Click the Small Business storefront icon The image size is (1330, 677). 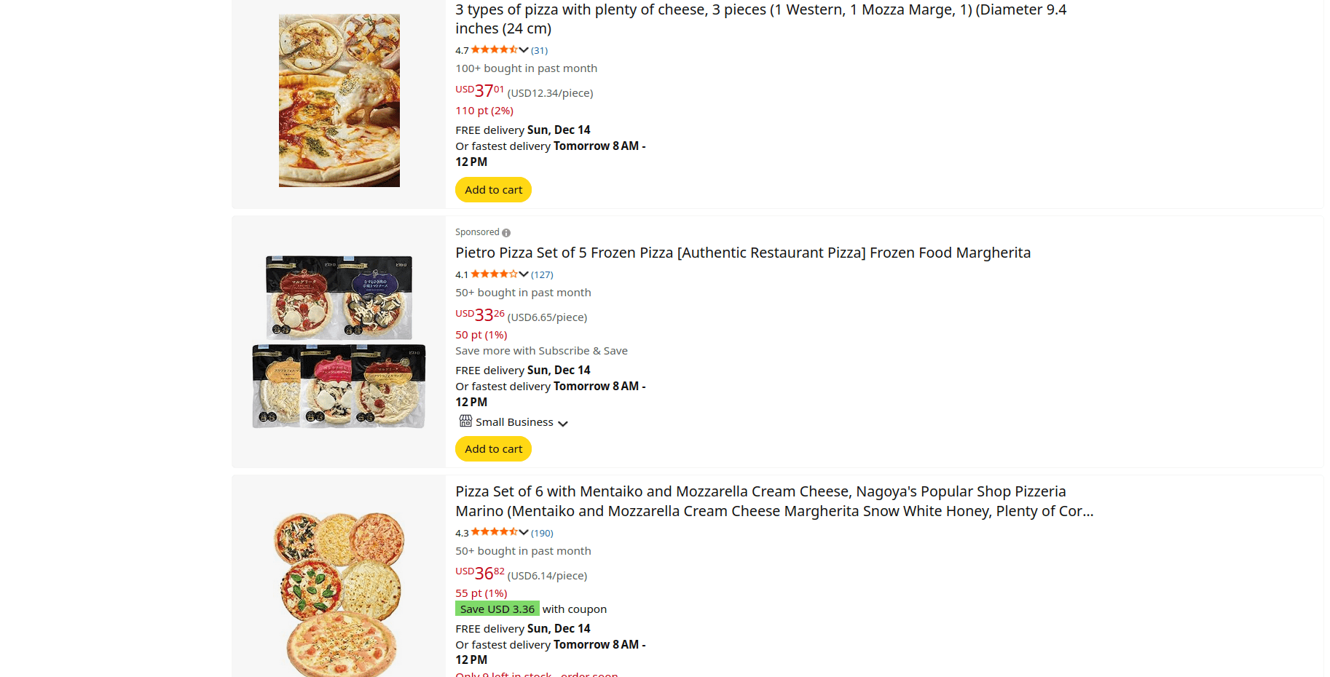point(465,421)
